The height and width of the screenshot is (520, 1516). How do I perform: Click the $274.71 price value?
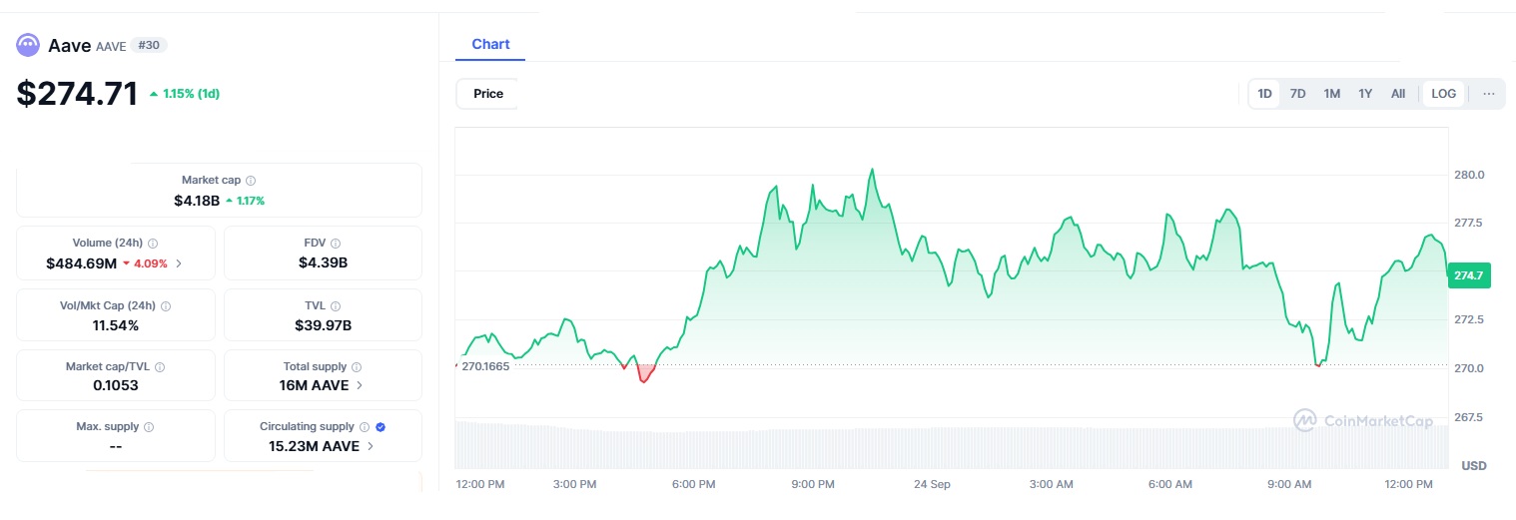click(x=77, y=94)
